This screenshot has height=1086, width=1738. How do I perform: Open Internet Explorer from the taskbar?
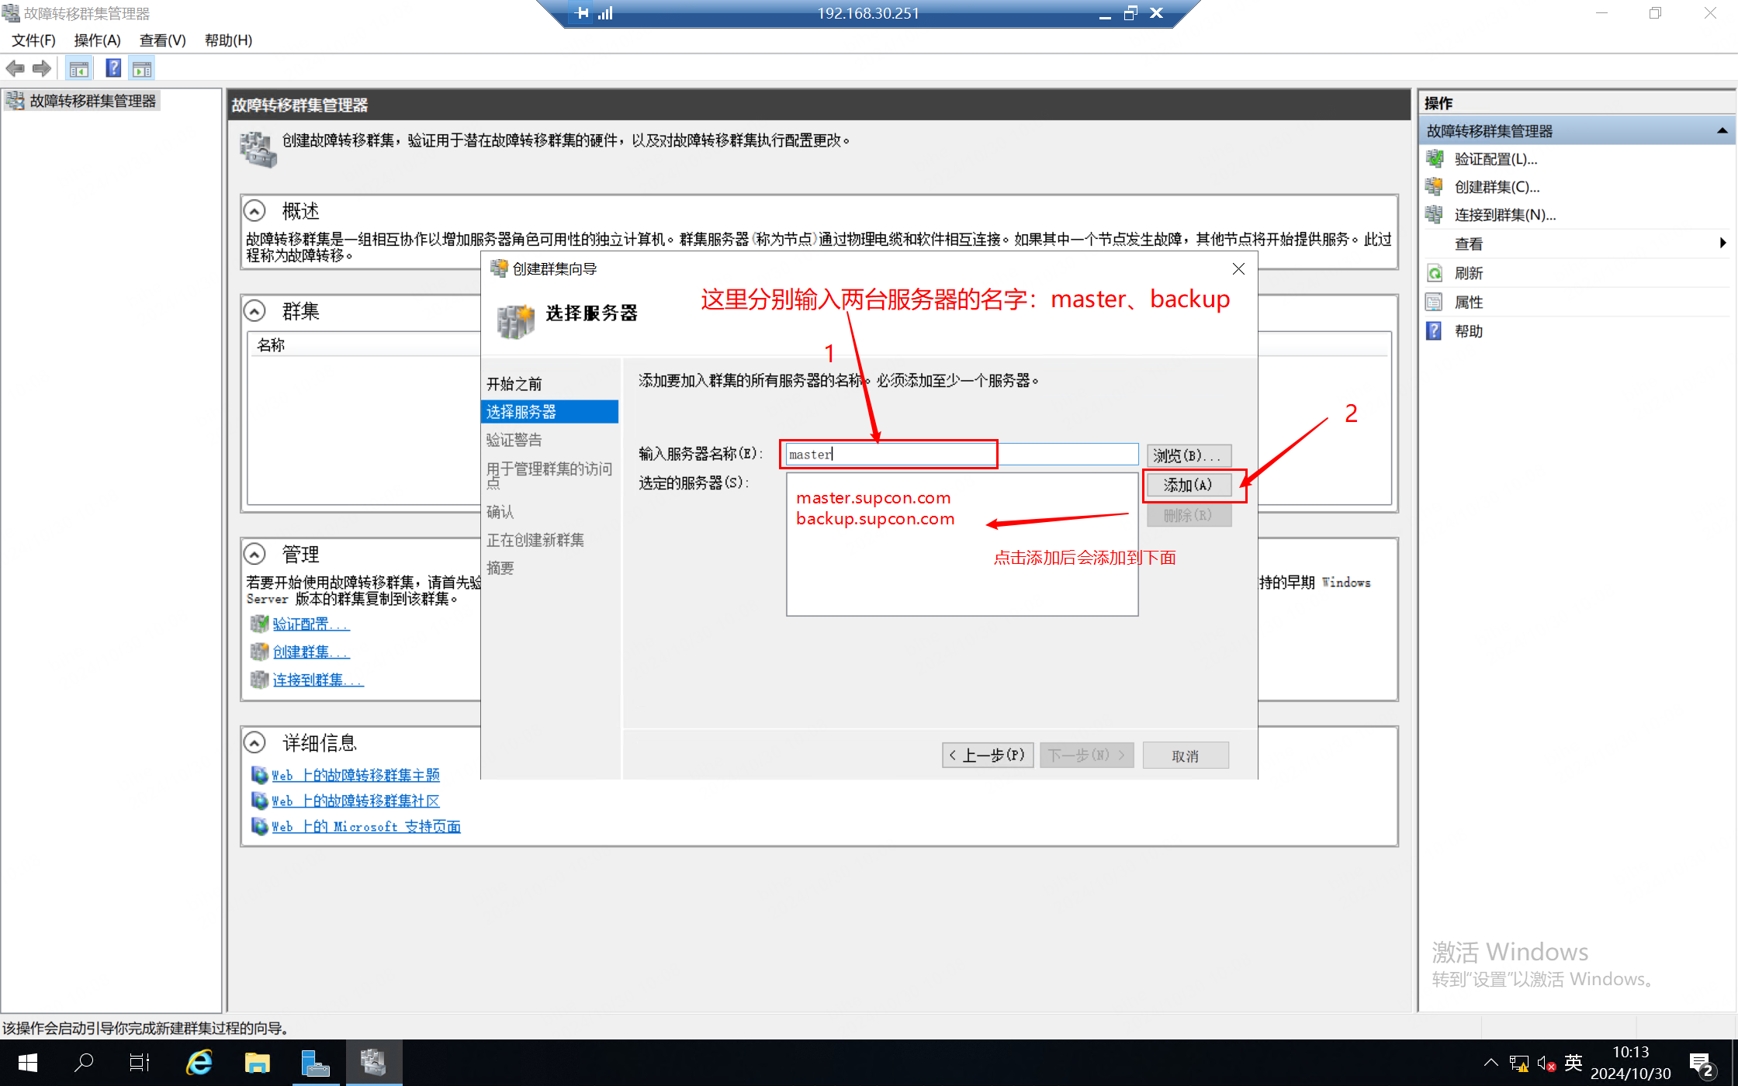pos(199,1063)
